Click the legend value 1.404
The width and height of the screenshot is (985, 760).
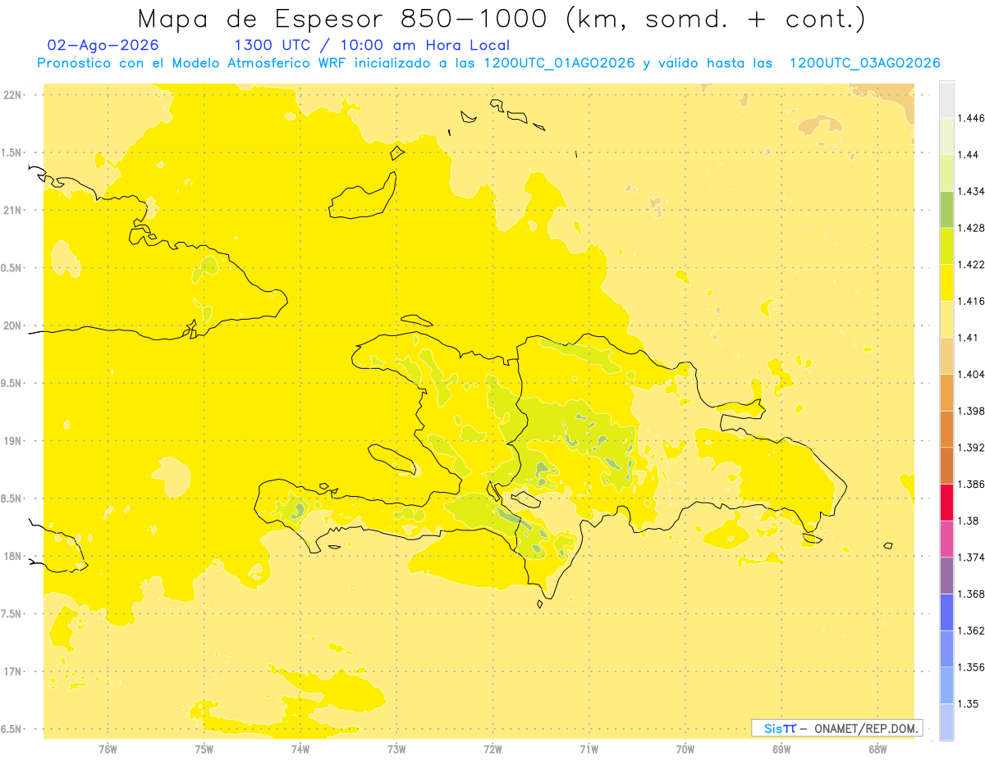coord(972,374)
